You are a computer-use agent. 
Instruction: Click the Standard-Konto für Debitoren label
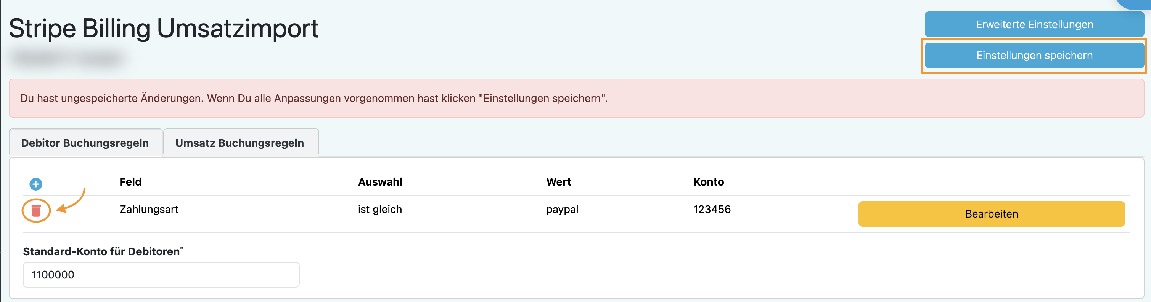click(102, 251)
